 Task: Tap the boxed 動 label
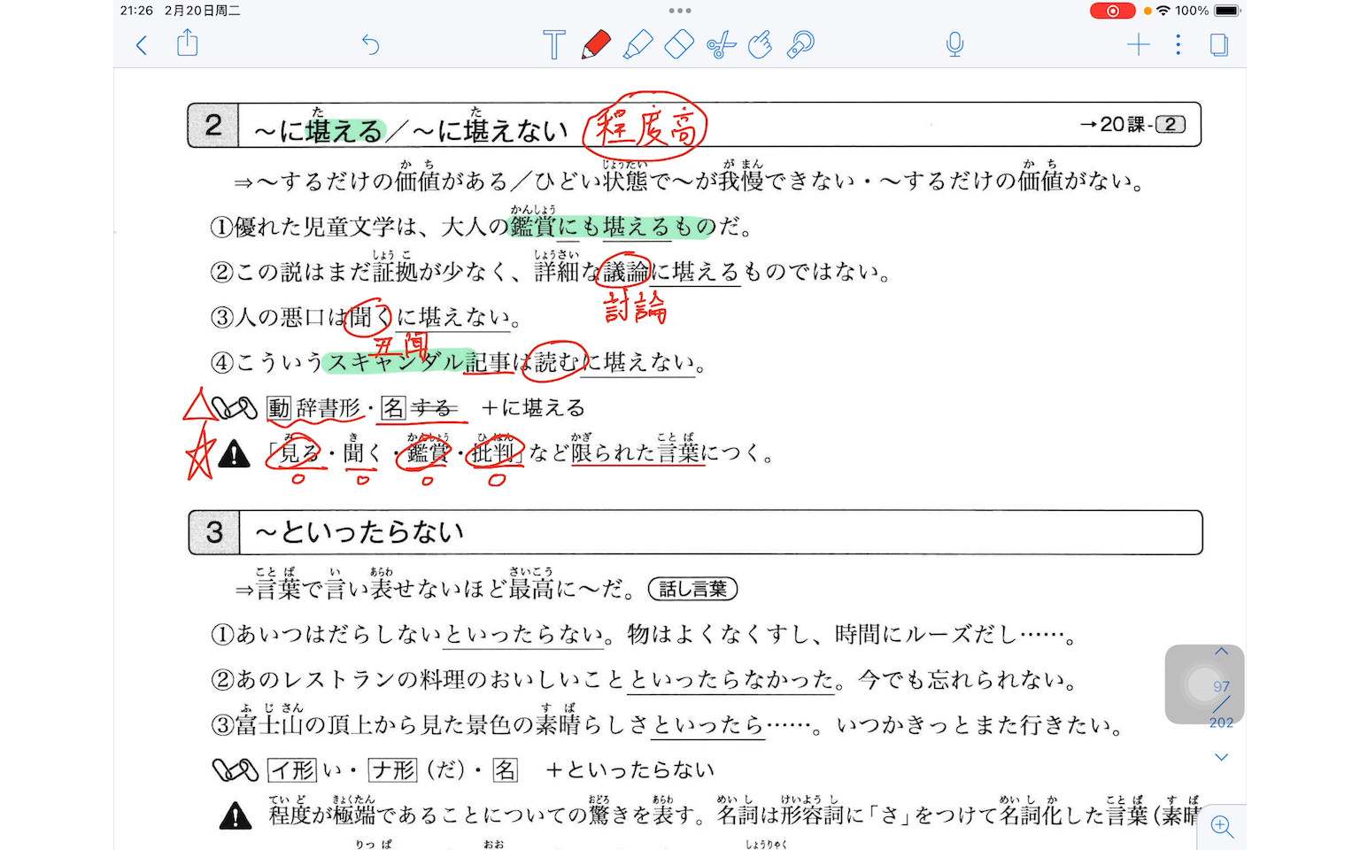coord(279,408)
